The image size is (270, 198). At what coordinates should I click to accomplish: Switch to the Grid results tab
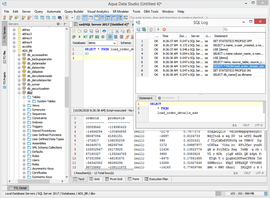pos(94,179)
